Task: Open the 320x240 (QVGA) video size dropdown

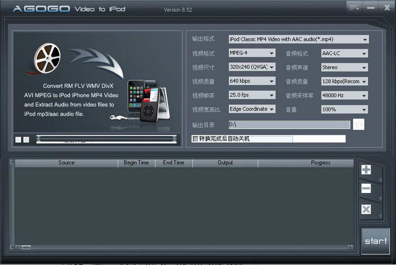Action: click(252, 67)
